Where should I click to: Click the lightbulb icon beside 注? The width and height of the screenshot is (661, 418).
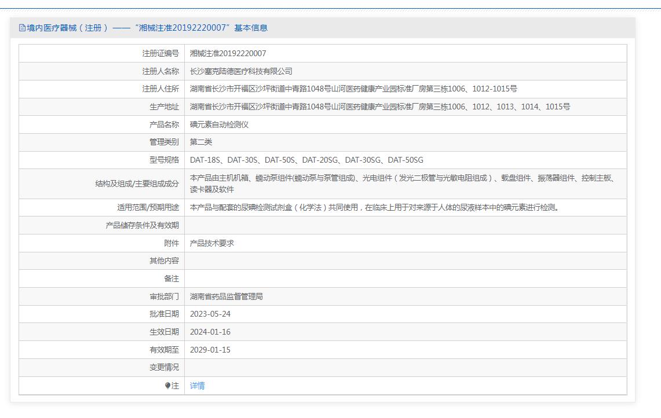(167, 386)
